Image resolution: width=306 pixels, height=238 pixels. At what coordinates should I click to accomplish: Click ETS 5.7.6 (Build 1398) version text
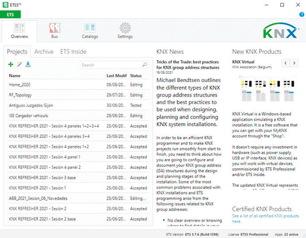pyautogui.click(x=202, y=234)
